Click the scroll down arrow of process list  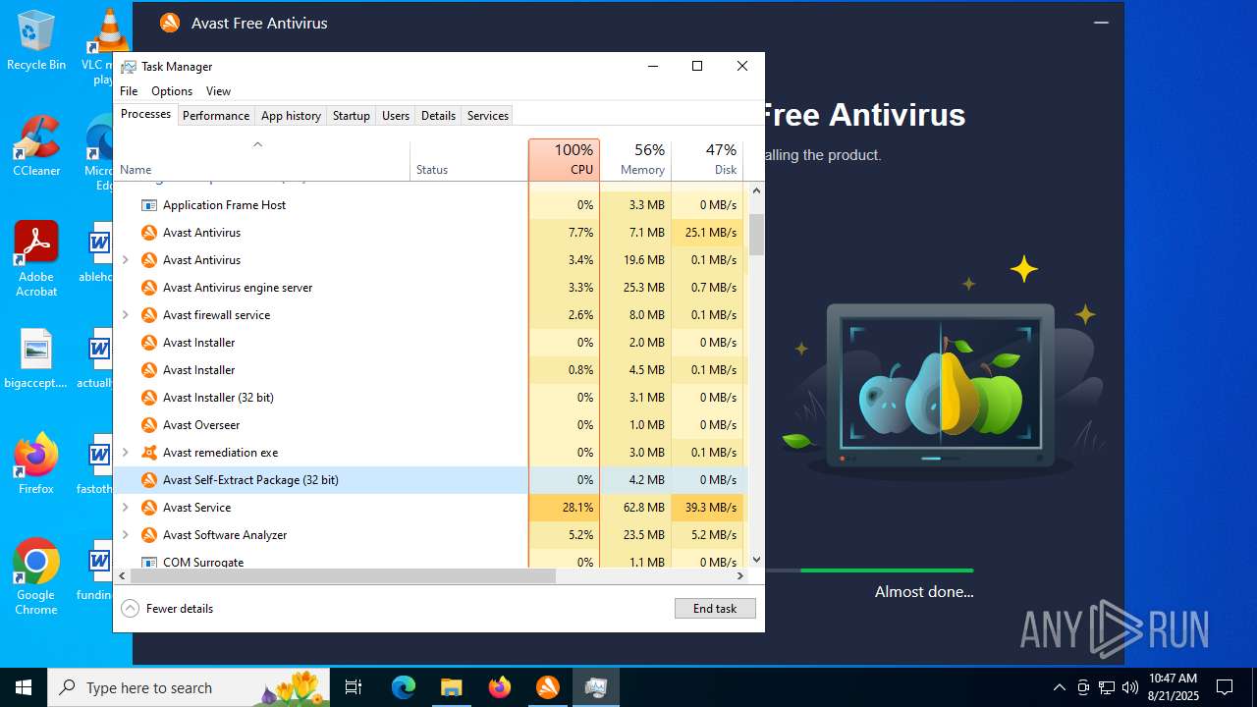(x=756, y=559)
